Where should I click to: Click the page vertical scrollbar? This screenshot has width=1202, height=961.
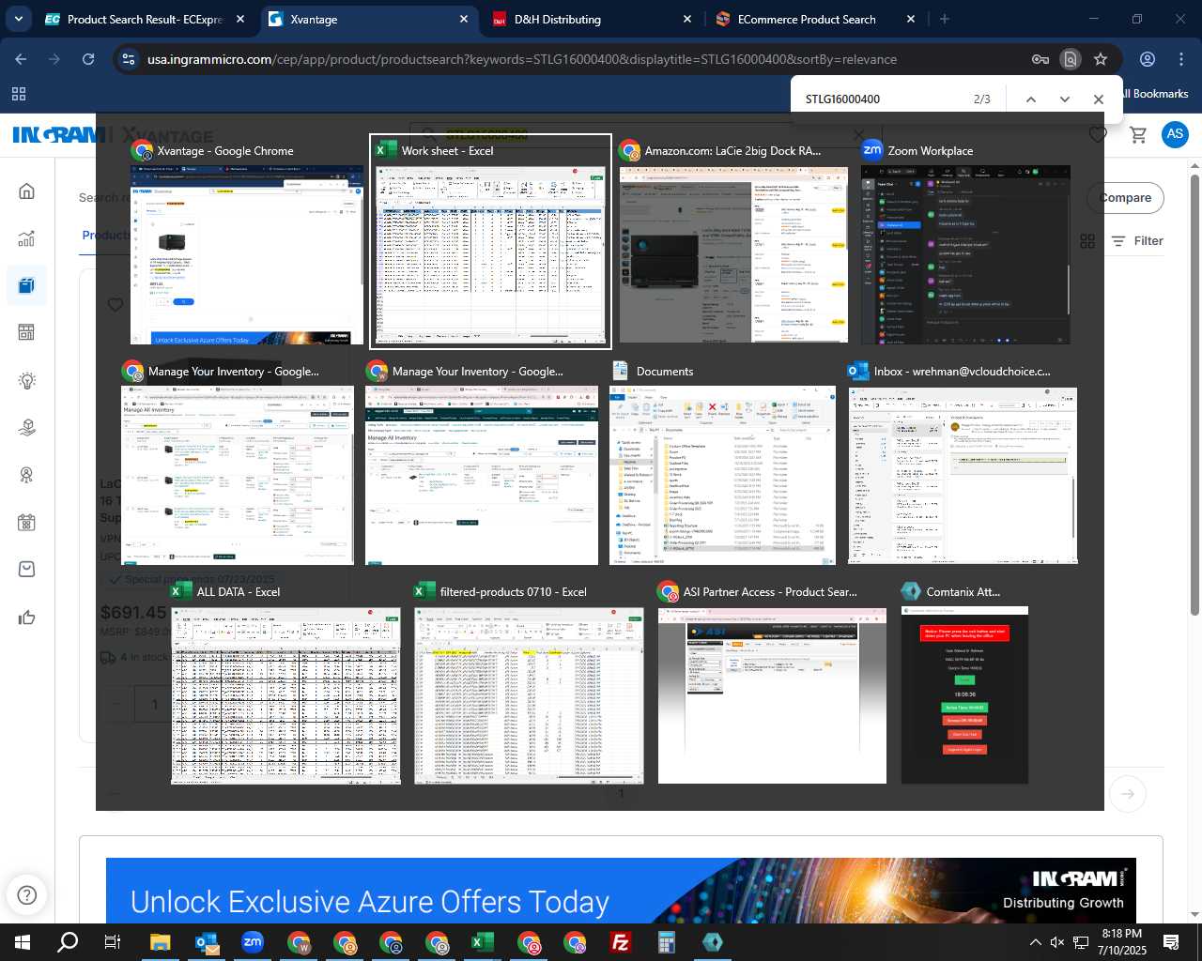[1195, 394]
